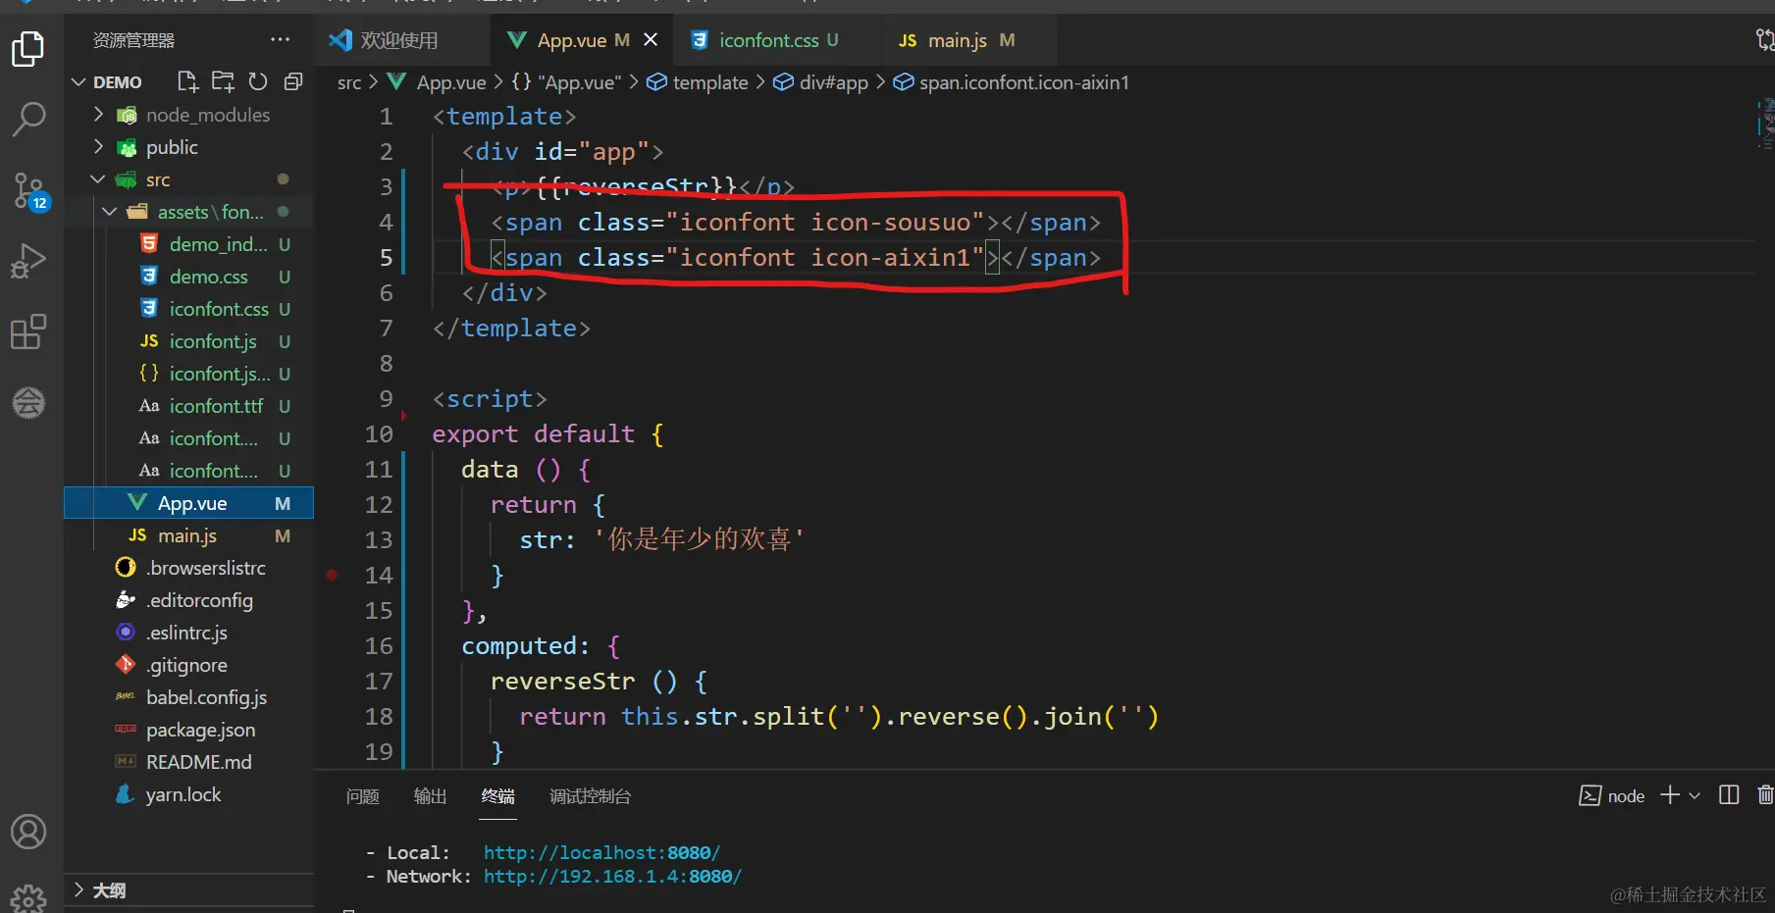Toggle the breakpoint beside line 14
This screenshot has height=913, width=1775.
tap(332, 575)
